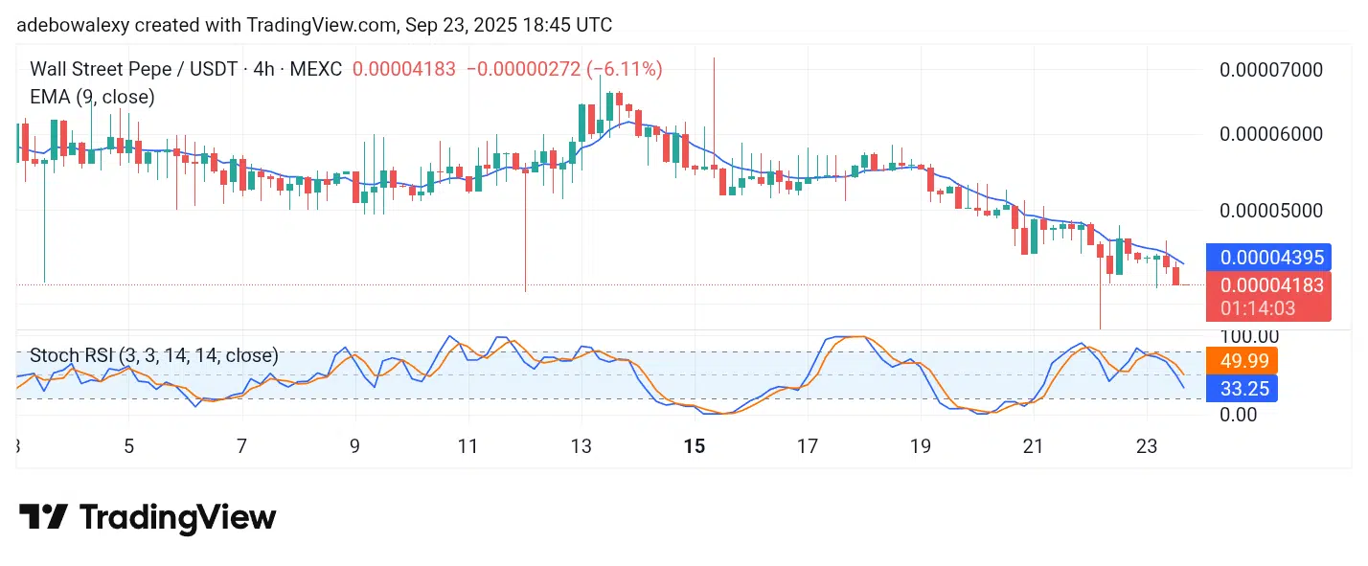The height and width of the screenshot is (566, 1368).
Task: Click the TradingView logo icon
Action: coord(43,518)
